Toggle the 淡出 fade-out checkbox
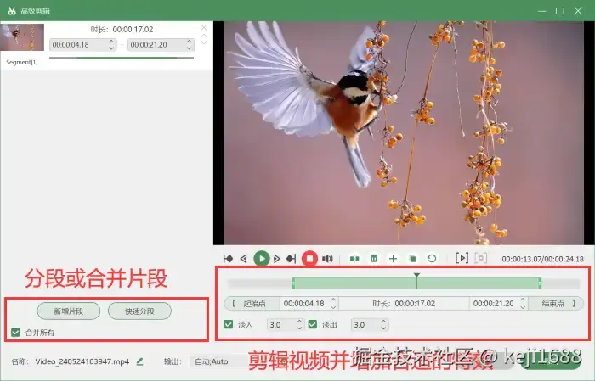595x381 pixels. pos(313,324)
